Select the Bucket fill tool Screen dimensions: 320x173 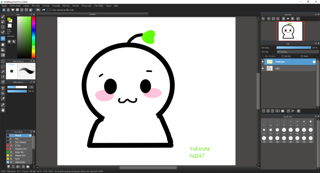click(3, 50)
